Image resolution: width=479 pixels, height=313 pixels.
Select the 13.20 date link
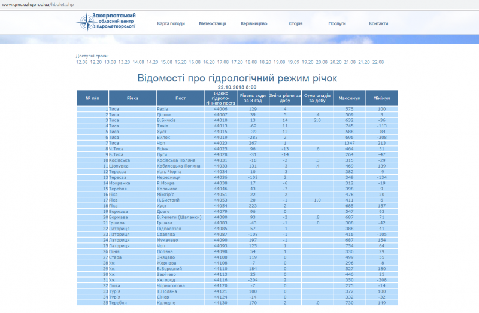[124, 62]
